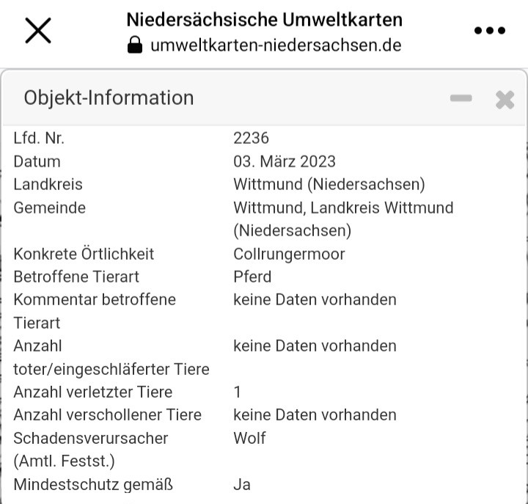Click the Niedersächsische Umweltkarten page title

point(264,20)
